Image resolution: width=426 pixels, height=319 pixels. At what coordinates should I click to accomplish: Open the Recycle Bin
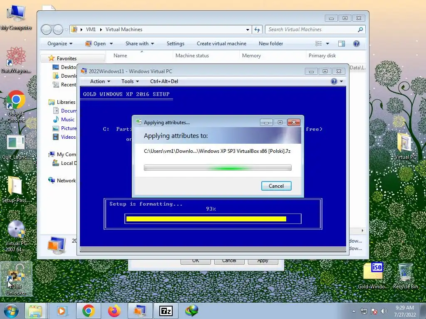(x=405, y=276)
